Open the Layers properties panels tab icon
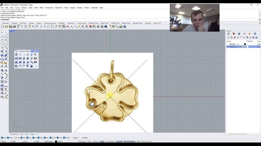 click(x=228, y=34)
